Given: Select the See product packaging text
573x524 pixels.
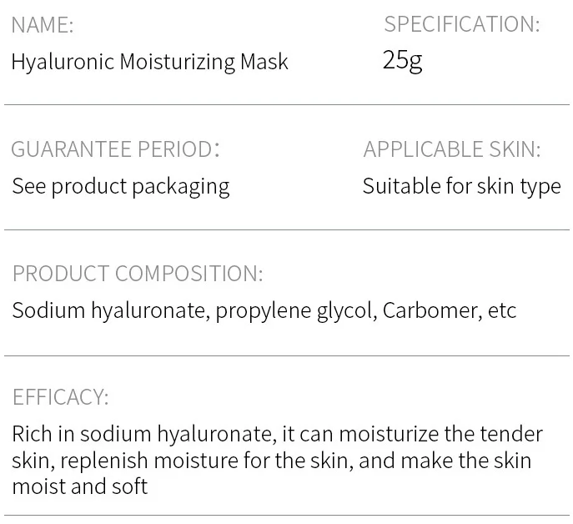Looking at the screenshot, I should (120, 186).
